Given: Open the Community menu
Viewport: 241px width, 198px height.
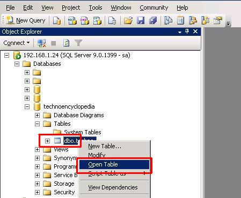Looking at the screenshot, I should pyautogui.click(x=154, y=7).
